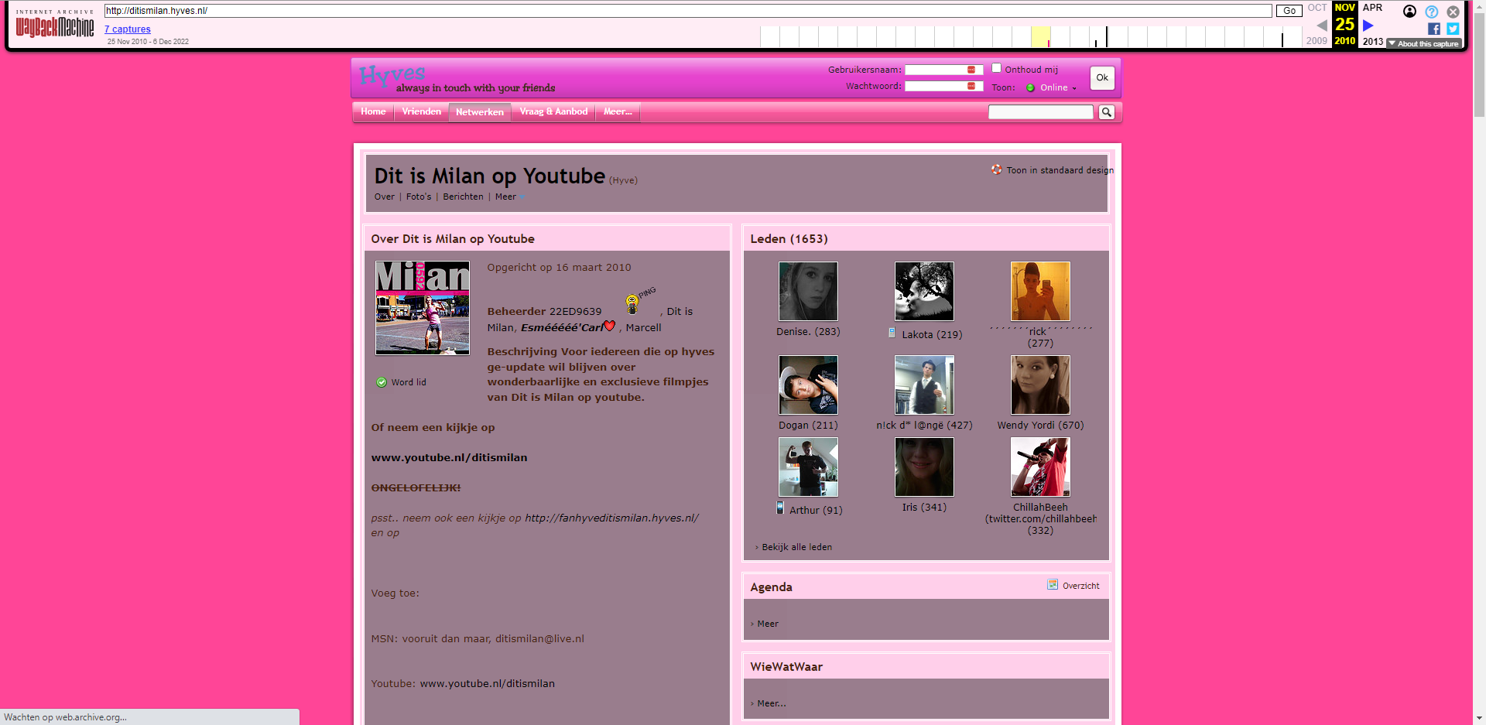Open Wendy Yordi's profile picture

(1040, 385)
